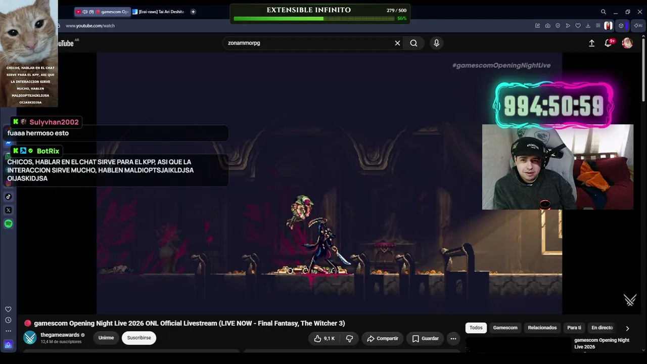The height and width of the screenshot is (364, 647).
Task: Select the Para ti filter chip
Action: 574,328
